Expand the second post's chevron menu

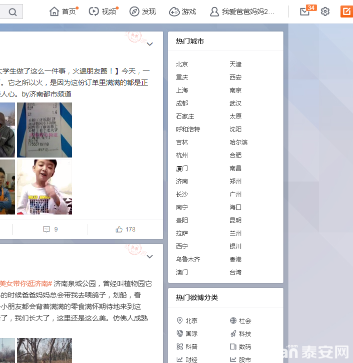pos(150,256)
